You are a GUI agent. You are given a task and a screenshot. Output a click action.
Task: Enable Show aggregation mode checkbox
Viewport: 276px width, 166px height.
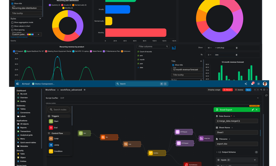point(12,22)
